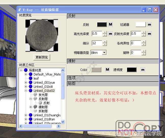Viewport: 165px width, 138px height.
Task: Open highlight glossiness (高光光泽度) m map button
Action: coord(111,34)
